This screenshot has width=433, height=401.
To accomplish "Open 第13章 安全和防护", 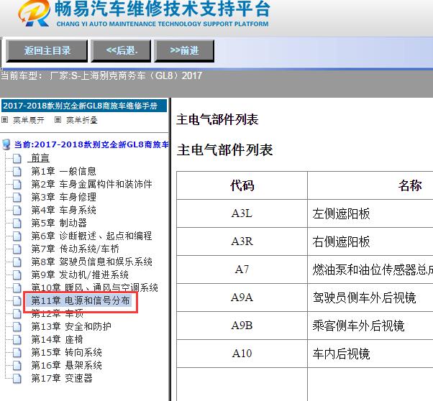I will pos(71,326).
